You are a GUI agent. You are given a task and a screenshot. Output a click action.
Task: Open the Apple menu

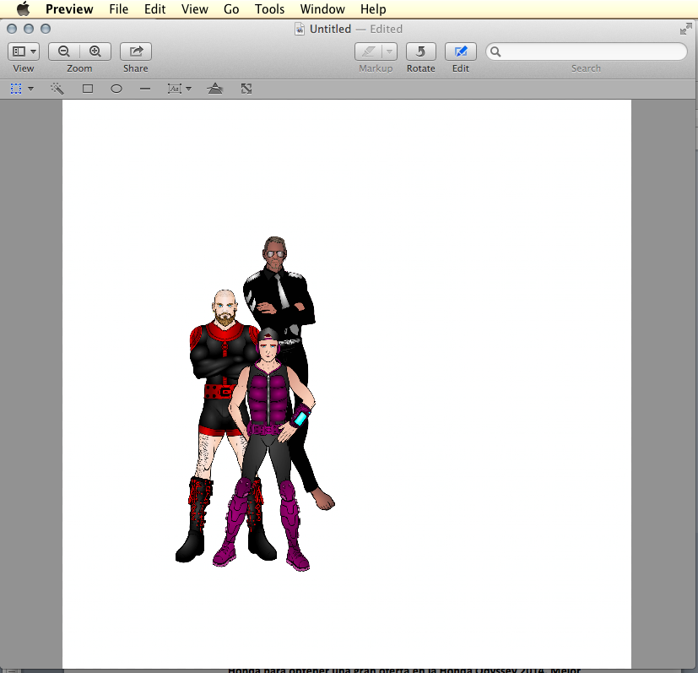[x=23, y=9]
